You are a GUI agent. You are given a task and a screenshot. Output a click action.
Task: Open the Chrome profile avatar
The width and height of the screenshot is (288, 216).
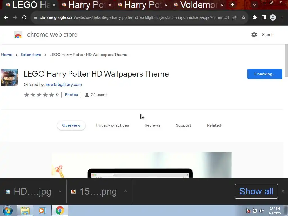pyautogui.click(x=273, y=17)
